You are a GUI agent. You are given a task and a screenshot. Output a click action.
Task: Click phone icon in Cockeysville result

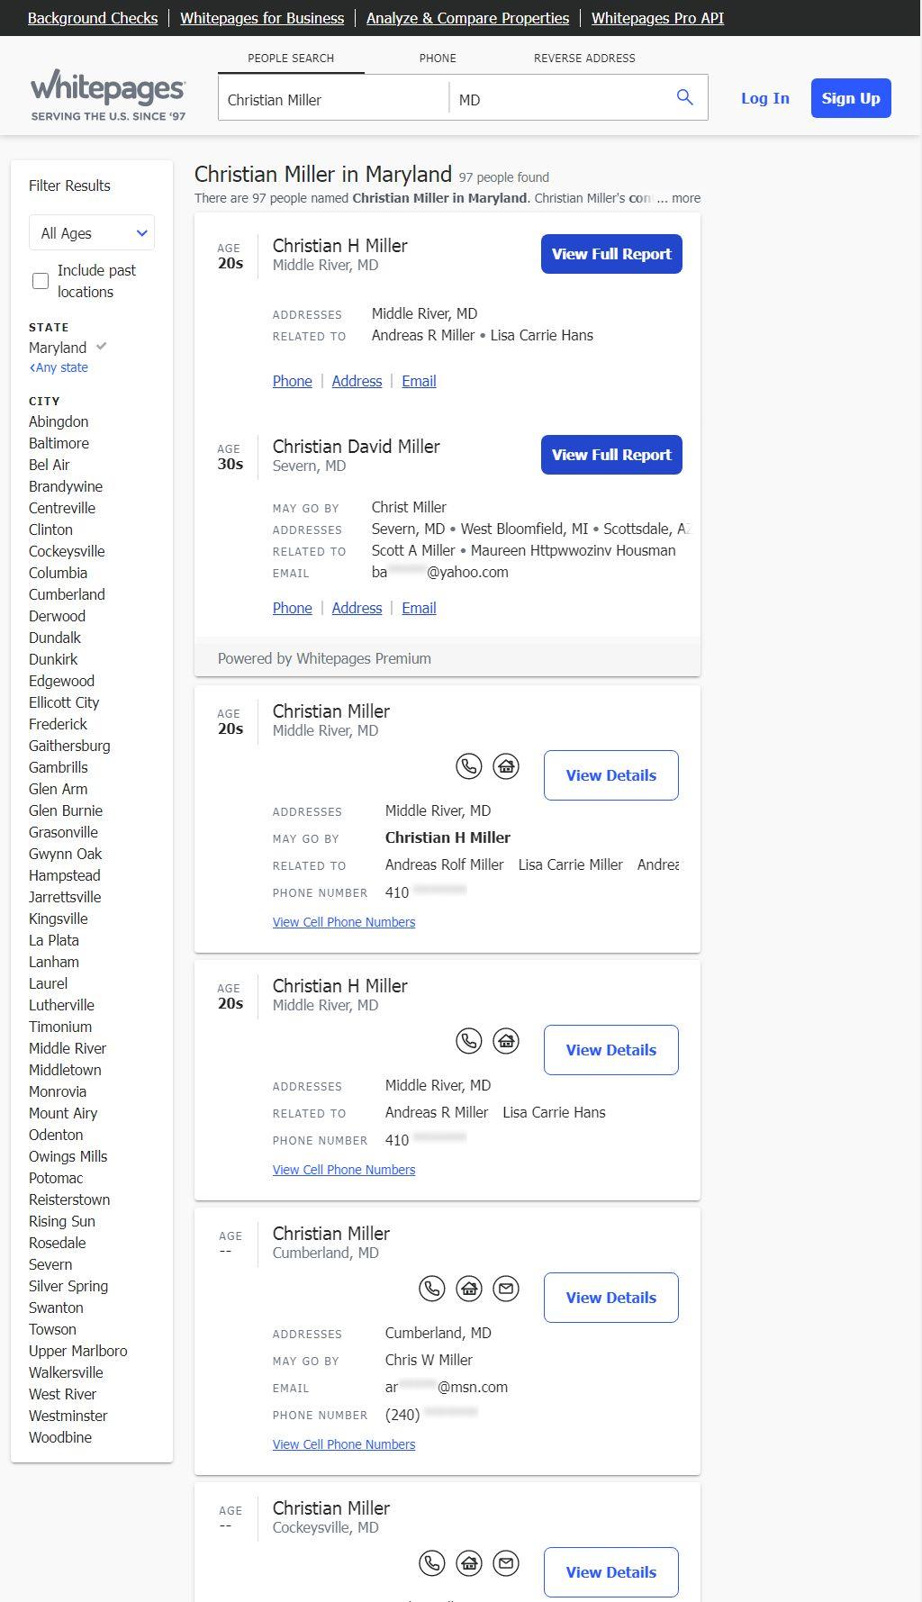pyautogui.click(x=432, y=1563)
